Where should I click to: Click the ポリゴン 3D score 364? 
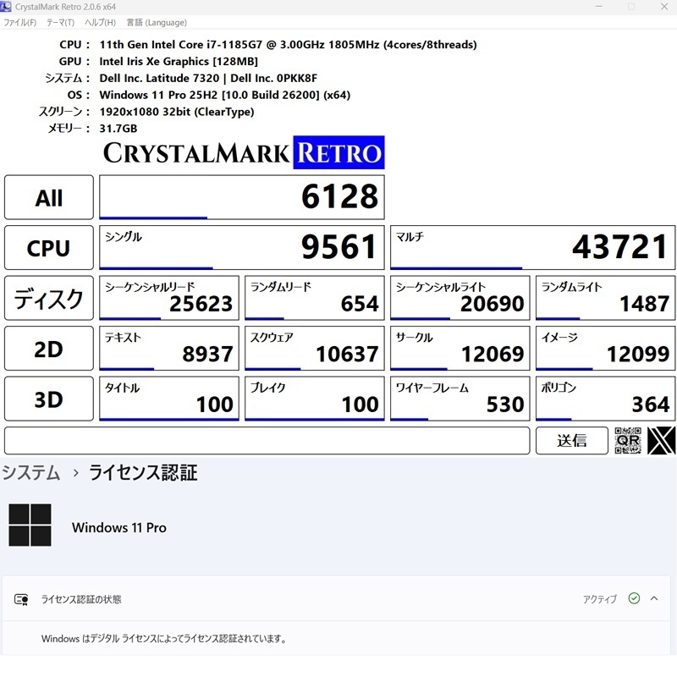pos(605,399)
